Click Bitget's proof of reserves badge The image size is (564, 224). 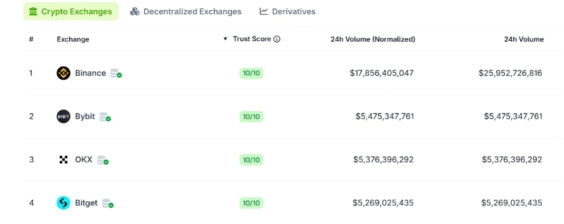(108, 204)
